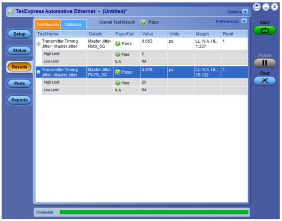Open the Status panel
Screen dimensions: 282x221
(x=19, y=51)
